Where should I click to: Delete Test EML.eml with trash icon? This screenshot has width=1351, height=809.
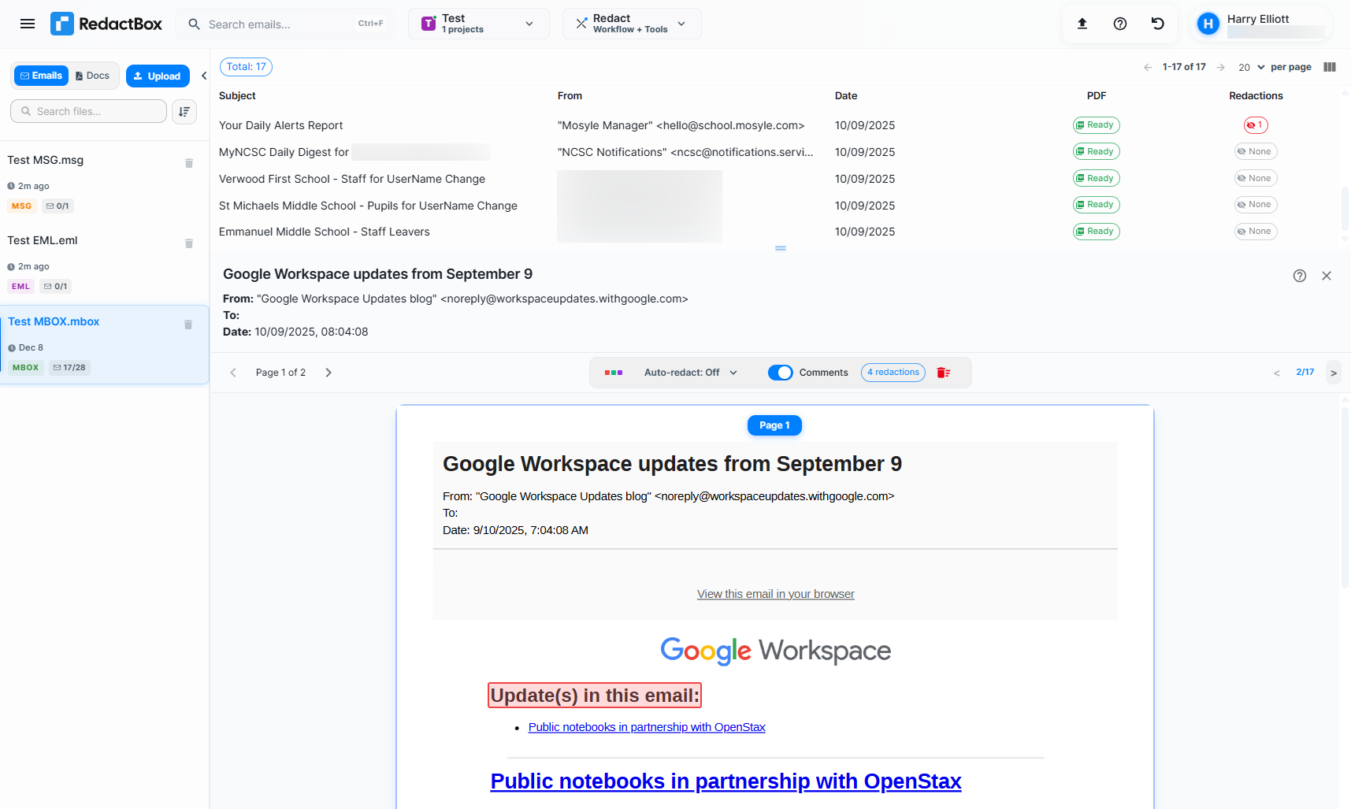coord(189,243)
